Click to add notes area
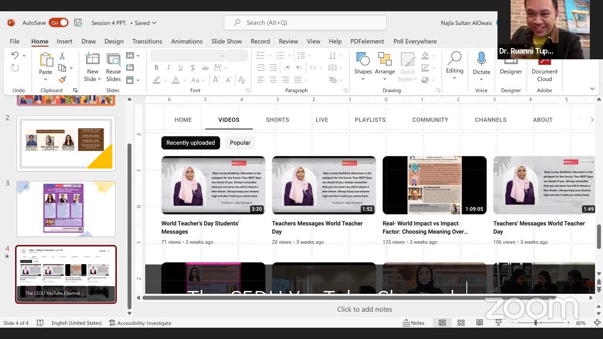 pyautogui.click(x=365, y=309)
